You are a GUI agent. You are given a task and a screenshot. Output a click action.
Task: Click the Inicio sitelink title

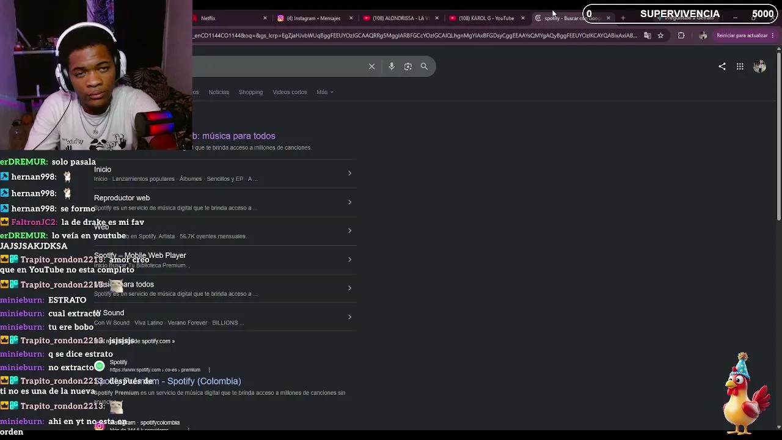(103, 169)
